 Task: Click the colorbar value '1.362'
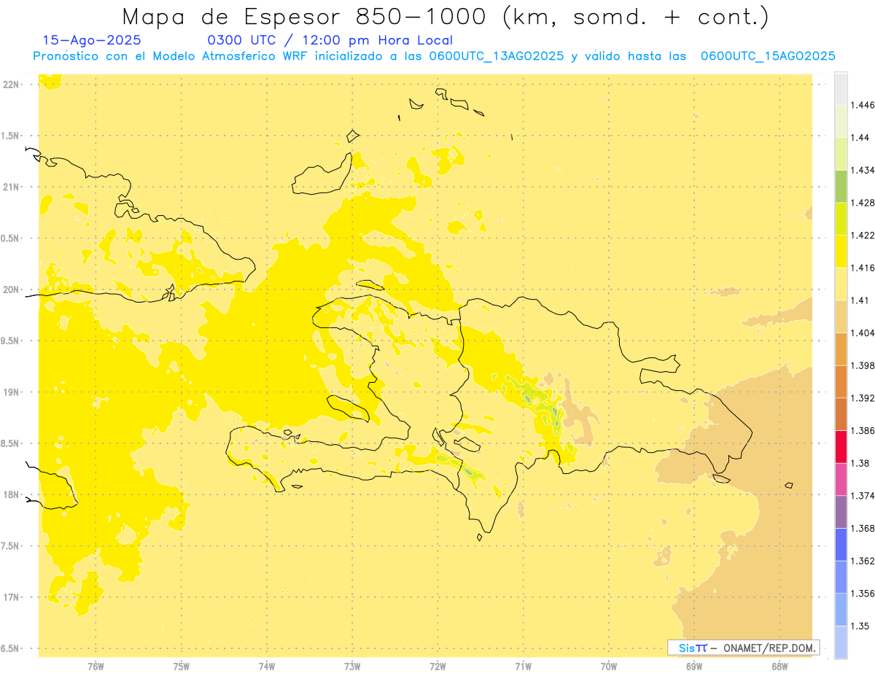tap(864, 561)
